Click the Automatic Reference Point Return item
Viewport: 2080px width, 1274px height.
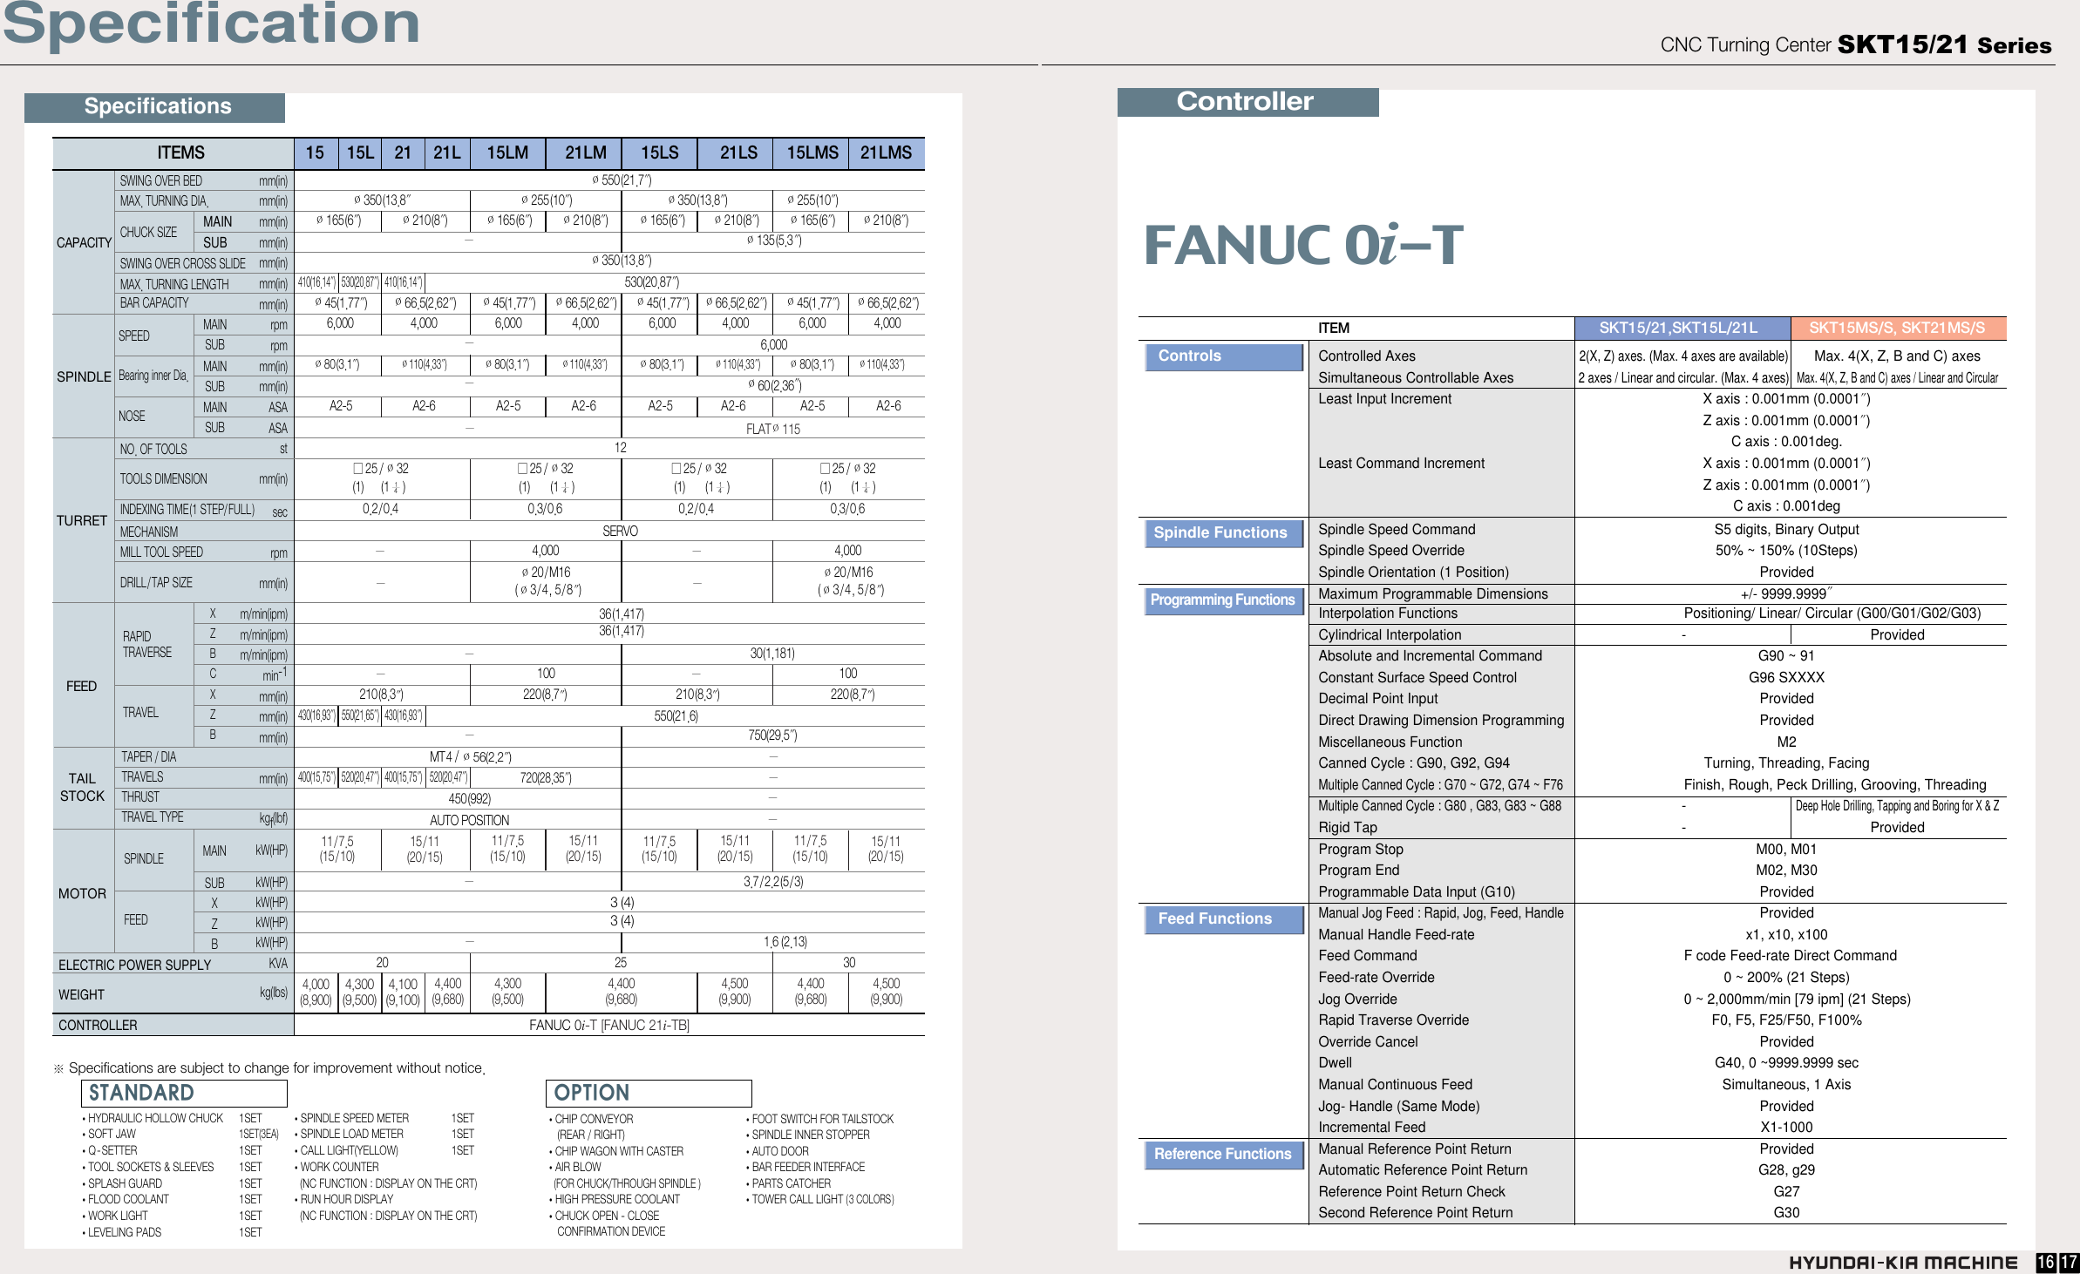click(1423, 1169)
